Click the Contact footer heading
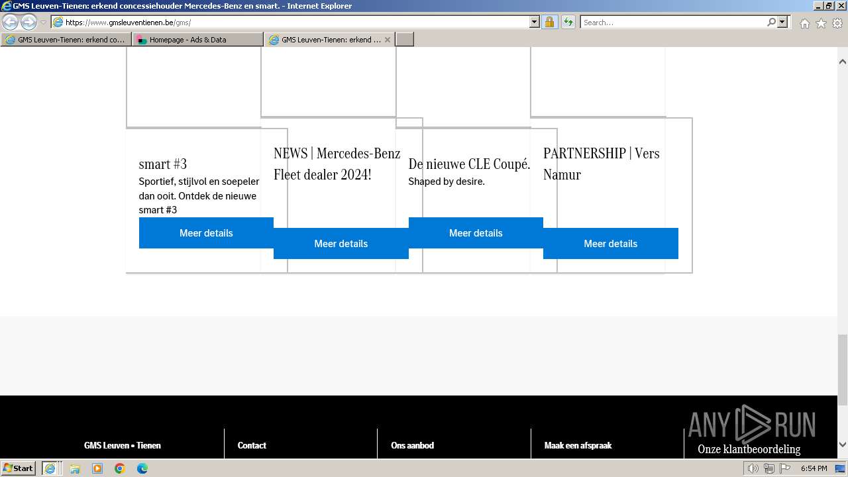Screen dimensions: 848x477 pyautogui.click(x=252, y=445)
